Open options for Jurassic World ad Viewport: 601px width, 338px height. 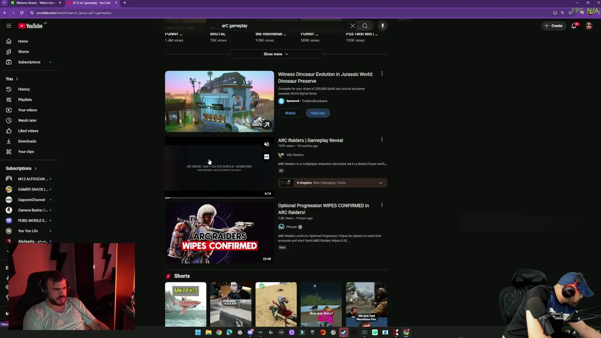382,74
